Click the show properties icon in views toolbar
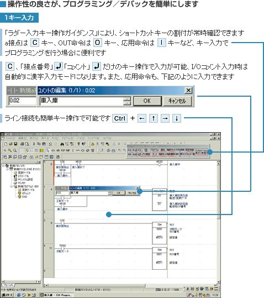The width and height of the screenshot is (264, 298). [25, 157]
